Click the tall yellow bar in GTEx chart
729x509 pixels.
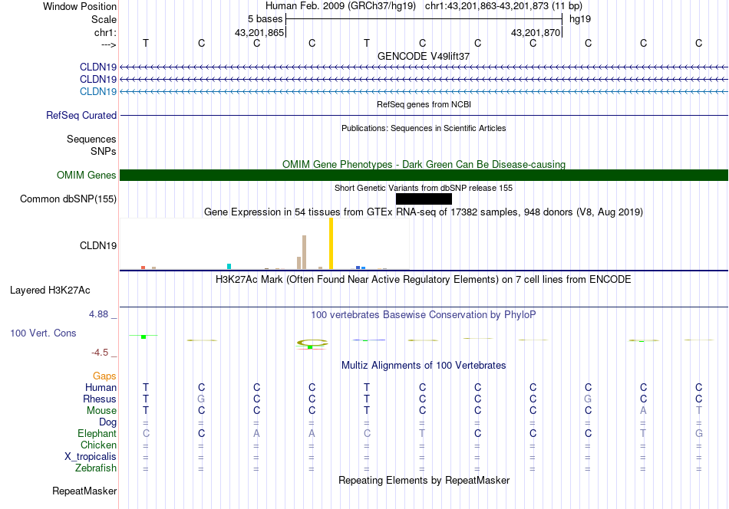click(x=331, y=243)
